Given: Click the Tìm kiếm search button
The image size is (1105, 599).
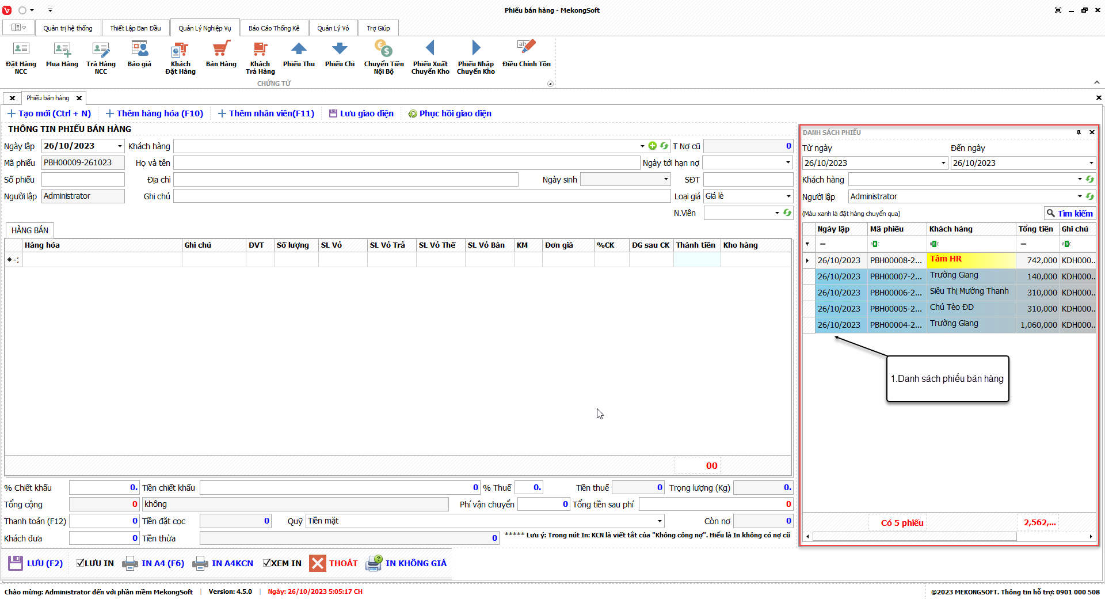Looking at the screenshot, I should (1069, 214).
